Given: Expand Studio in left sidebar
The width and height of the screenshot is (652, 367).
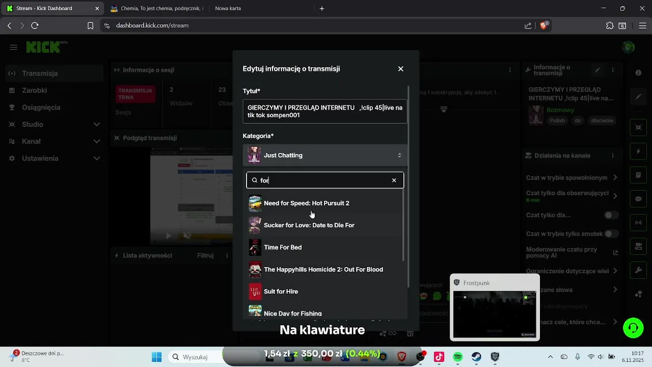Looking at the screenshot, I should (96, 124).
